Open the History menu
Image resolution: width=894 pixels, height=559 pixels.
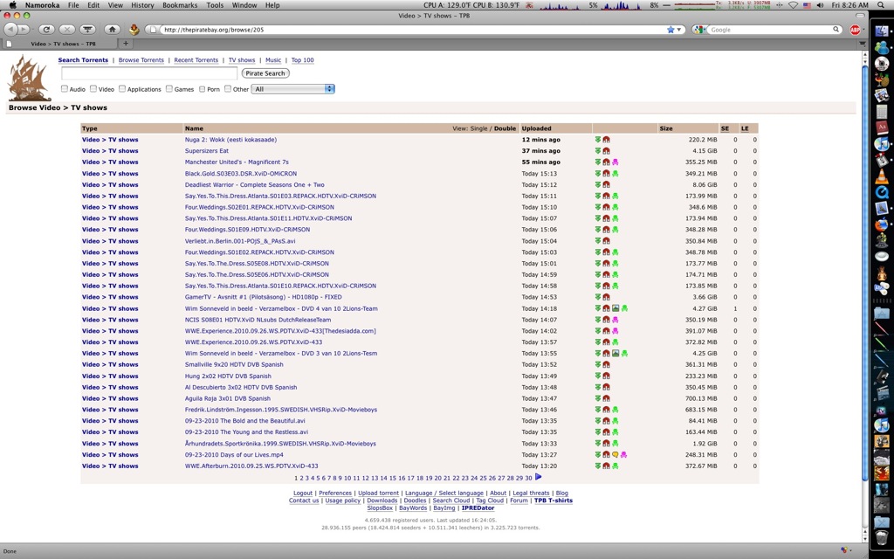(x=142, y=4)
